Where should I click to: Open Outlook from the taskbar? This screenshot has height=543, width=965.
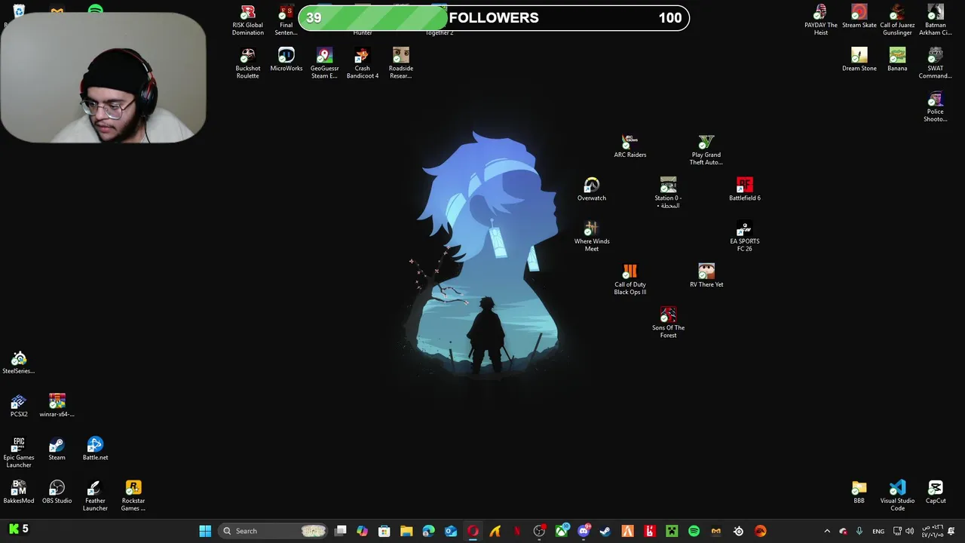point(451,531)
